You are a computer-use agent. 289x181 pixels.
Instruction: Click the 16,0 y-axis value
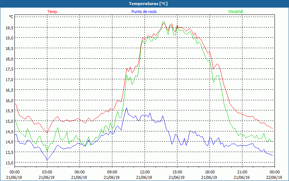coord(10,100)
